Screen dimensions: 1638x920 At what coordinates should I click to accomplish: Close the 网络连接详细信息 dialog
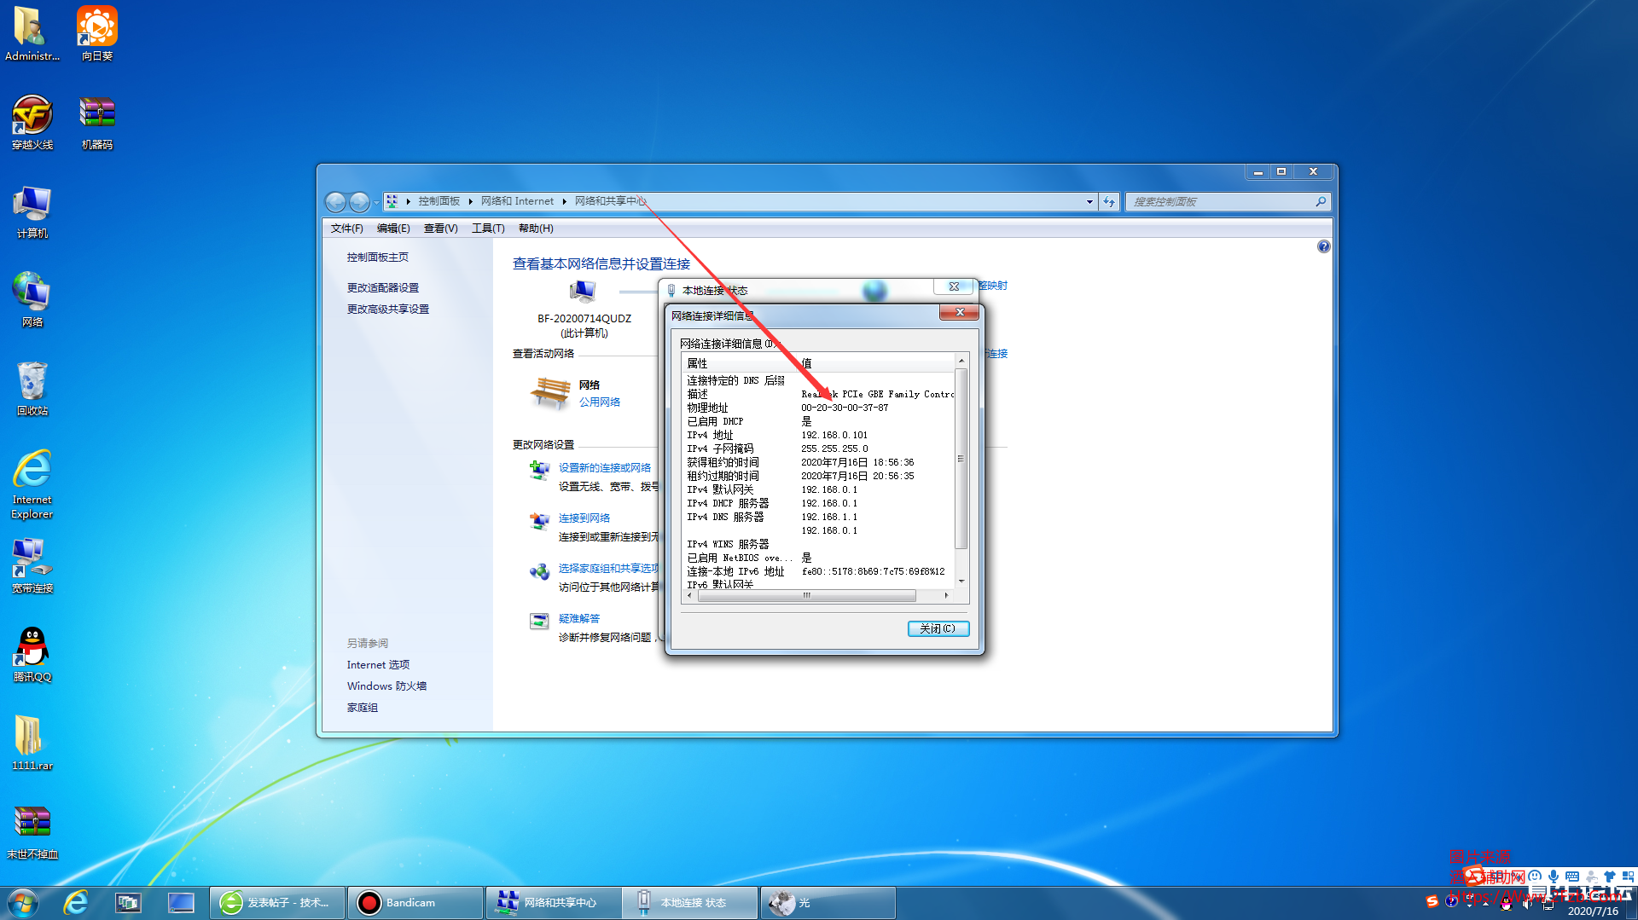960,312
